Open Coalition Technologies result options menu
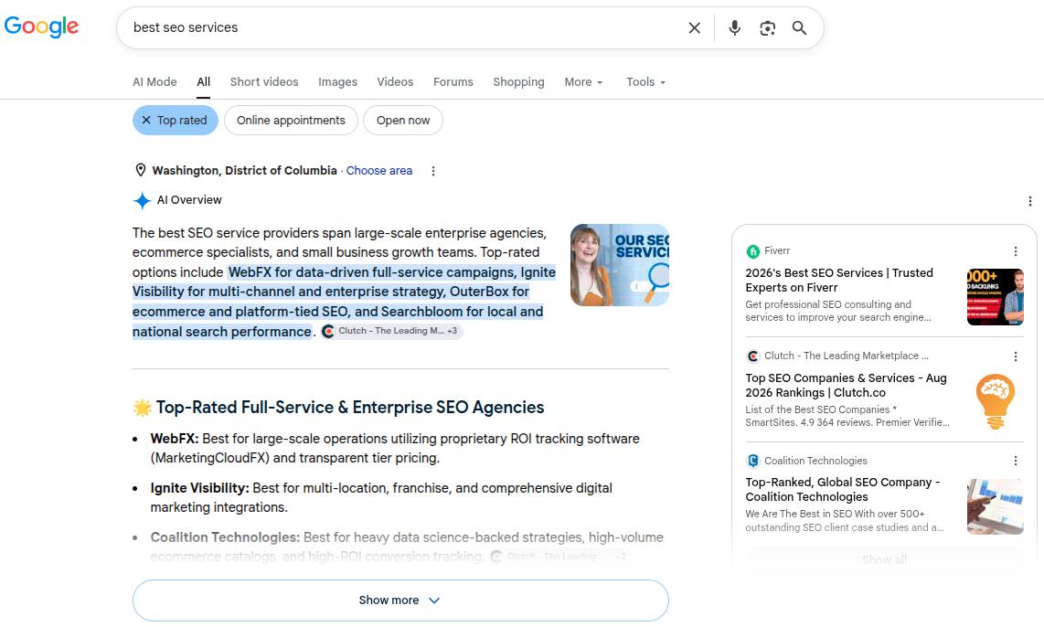Image resolution: width=1044 pixels, height=627 pixels. (x=1016, y=461)
